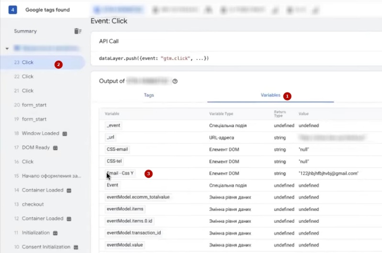Open the Summary view

click(x=25, y=31)
